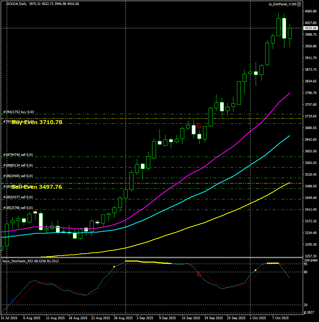Click the GOLD#,Daily chart title text
Image resolution: width=319 pixels, height=322 pixels.
click(x=17, y=4)
